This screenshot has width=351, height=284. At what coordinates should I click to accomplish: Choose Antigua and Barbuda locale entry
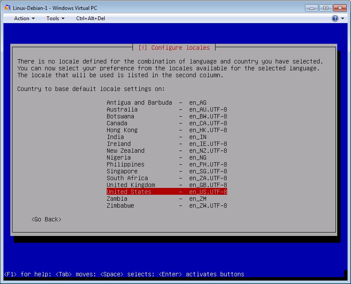[166, 103]
